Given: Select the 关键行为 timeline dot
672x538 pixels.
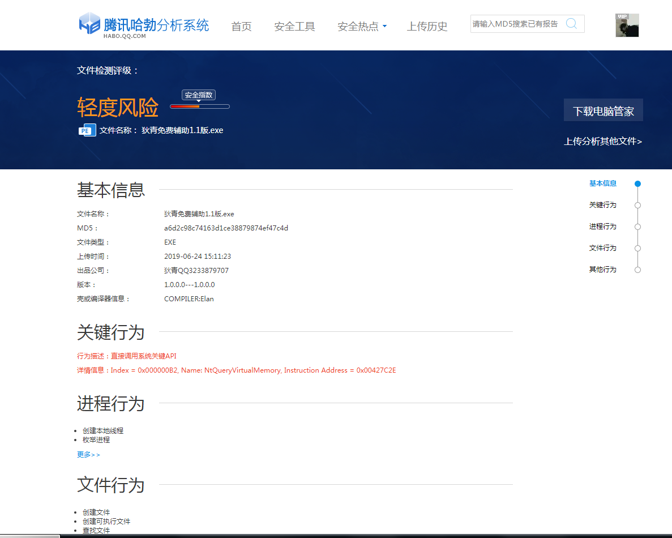Looking at the screenshot, I should (637, 206).
